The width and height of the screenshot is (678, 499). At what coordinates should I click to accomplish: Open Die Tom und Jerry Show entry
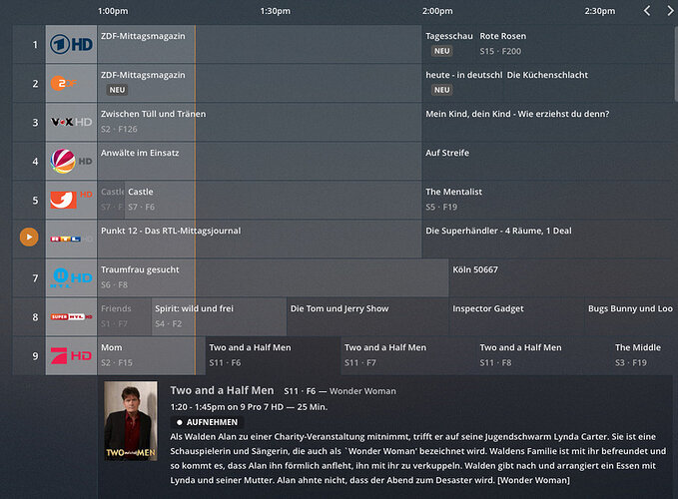[x=367, y=316]
